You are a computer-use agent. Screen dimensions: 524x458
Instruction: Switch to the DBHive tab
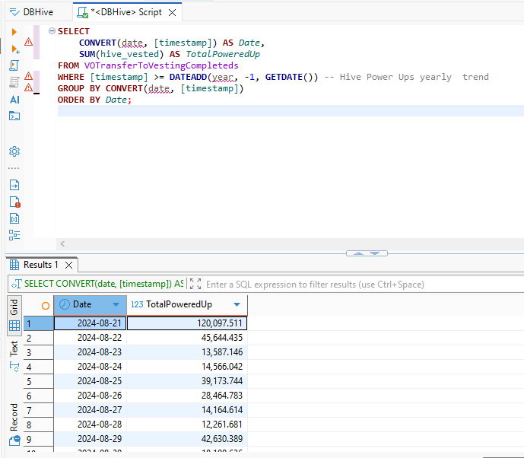click(x=31, y=12)
